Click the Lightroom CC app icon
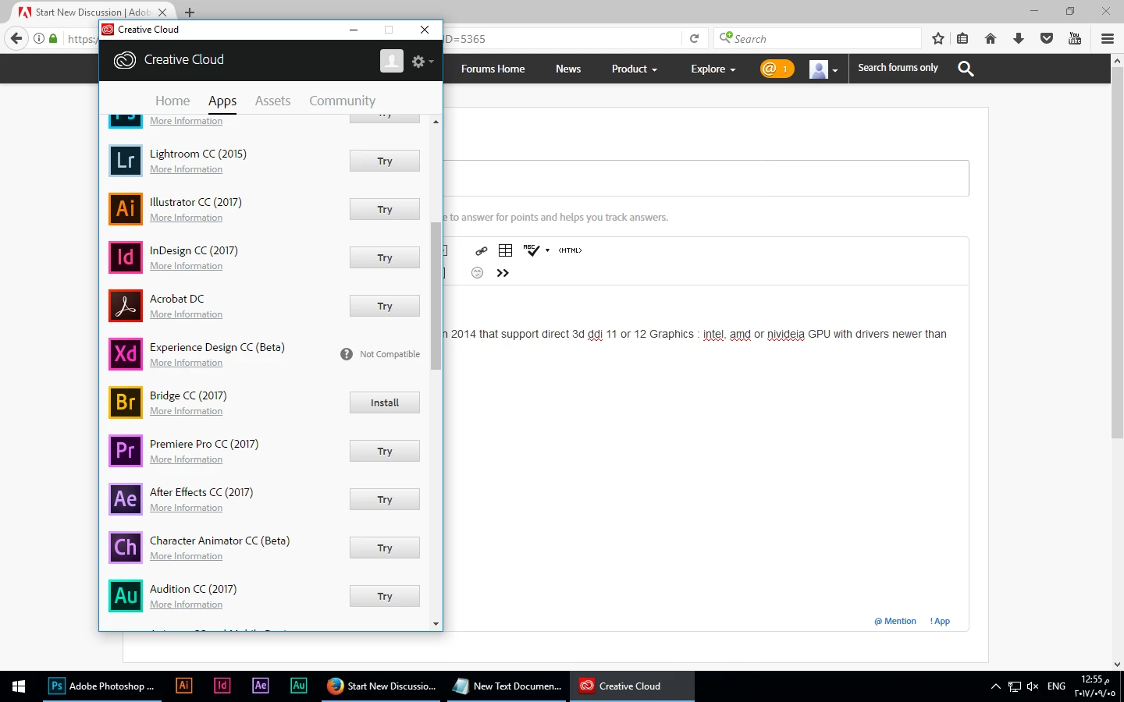1124x702 pixels. [126, 161]
